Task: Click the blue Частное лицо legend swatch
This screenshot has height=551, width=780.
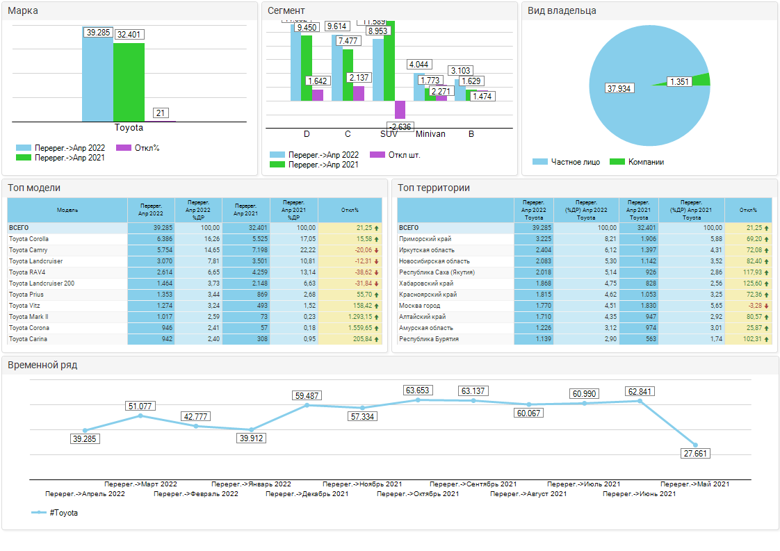Action: [x=540, y=162]
